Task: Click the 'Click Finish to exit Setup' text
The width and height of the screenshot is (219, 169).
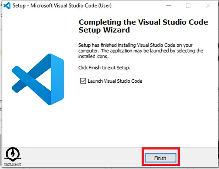Action: (104, 68)
